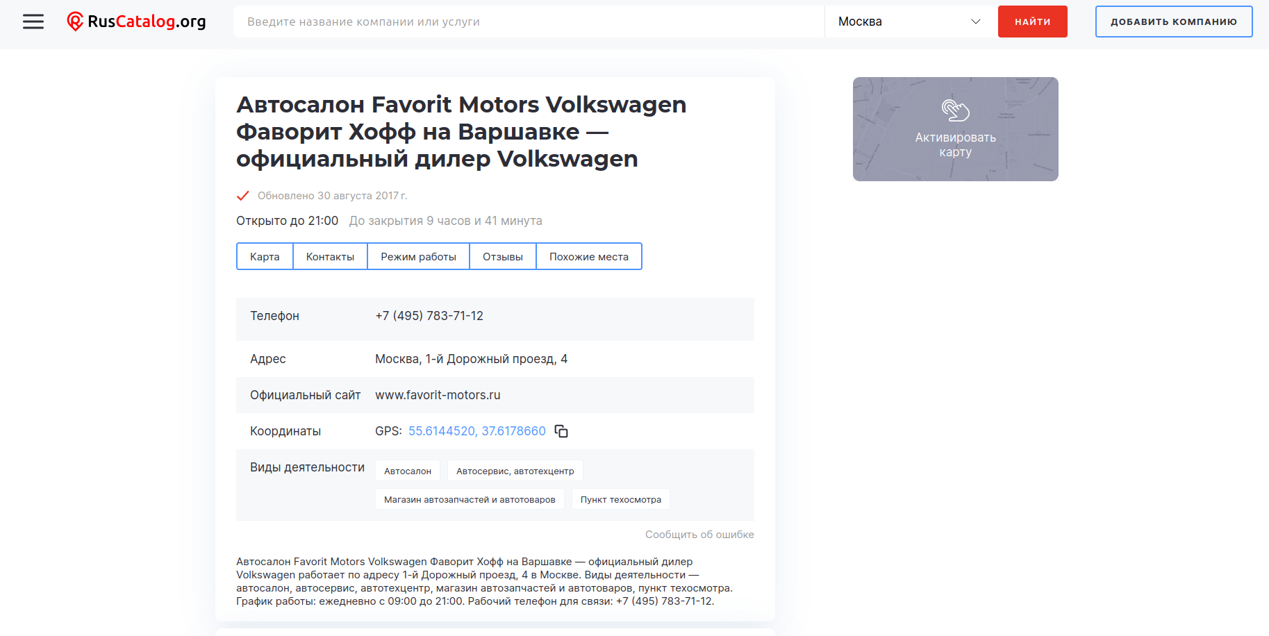This screenshot has height=636, width=1269.
Task: Go to the Похожие места tab
Action: click(x=589, y=256)
